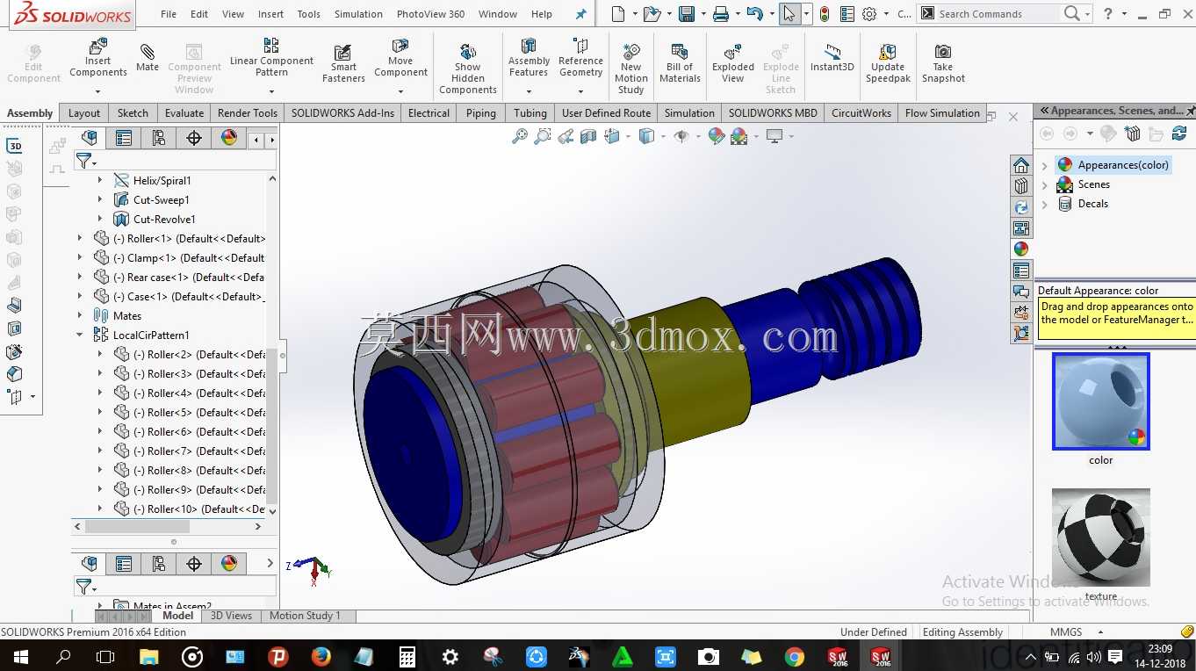Take Snapshot of the assembly
The width and height of the screenshot is (1196, 671).
click(x=943, y=63)
